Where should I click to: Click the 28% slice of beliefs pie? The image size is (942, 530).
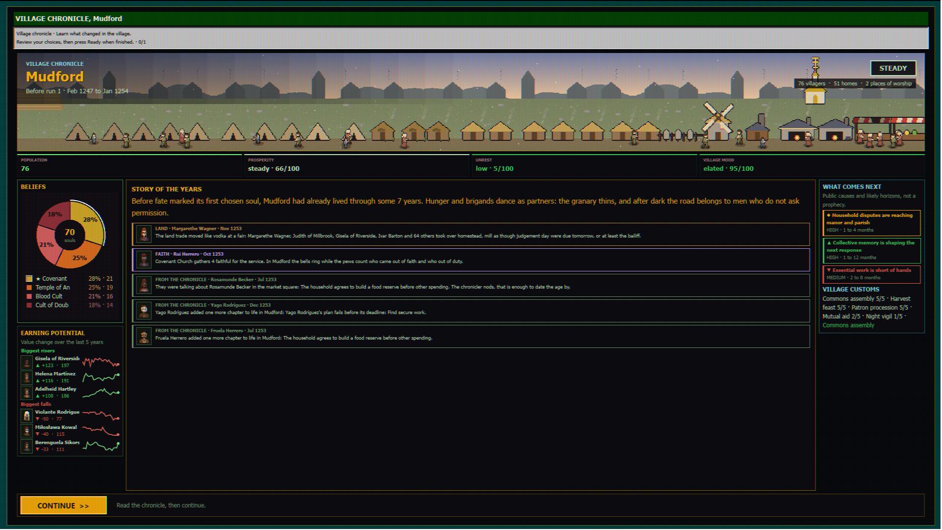click(89, 219)
